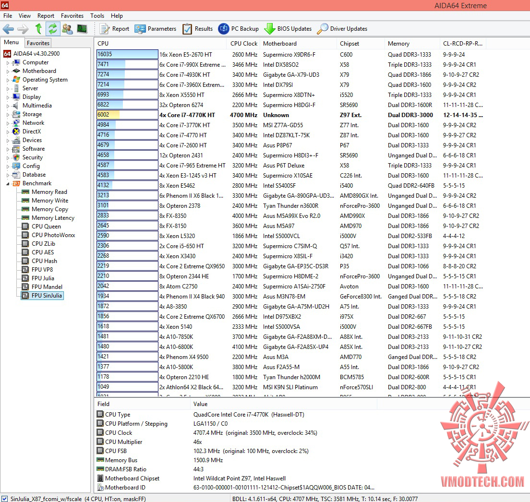
Task: Open the Results button
Action: pyautogui.click(x=197, y=29)
